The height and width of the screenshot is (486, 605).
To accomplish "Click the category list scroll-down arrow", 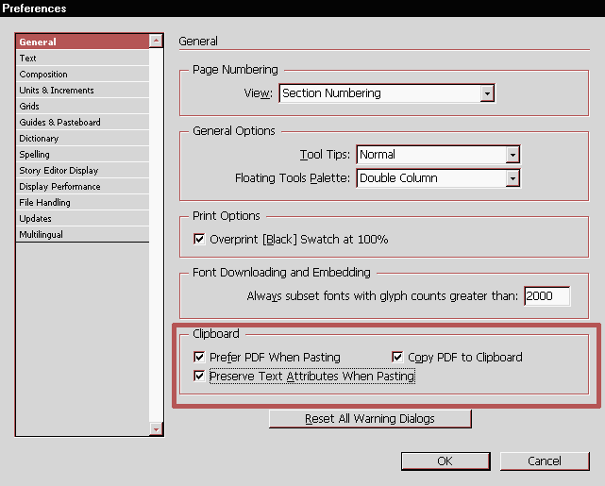I will tap(156, 429).
